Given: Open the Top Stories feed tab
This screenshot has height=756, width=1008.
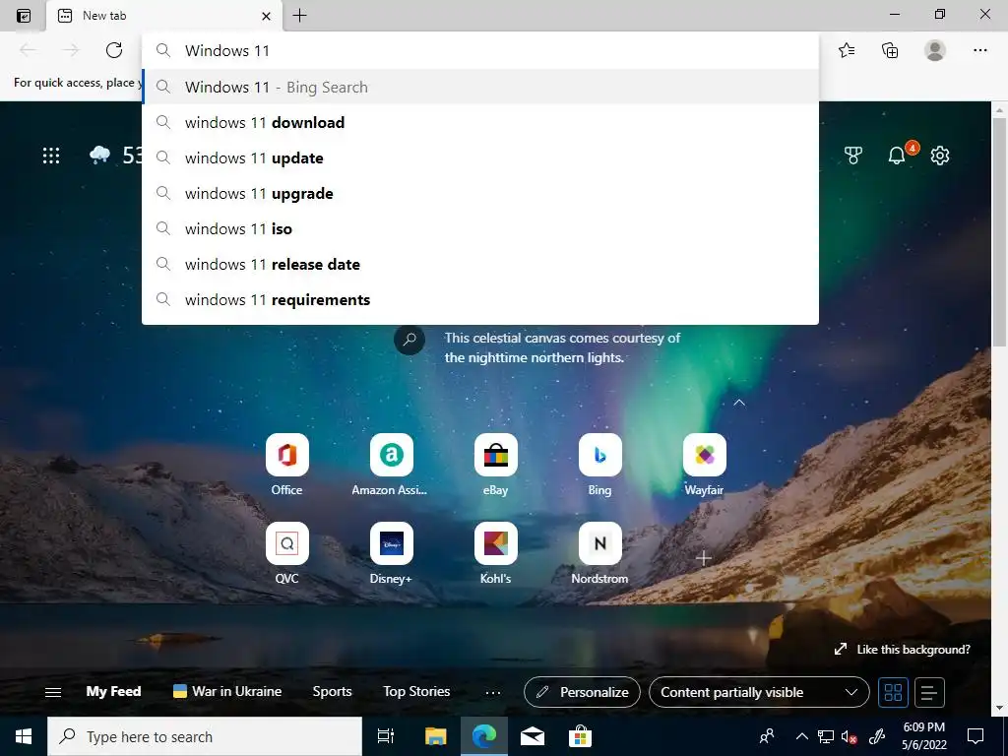Looking at the screenshot, I should tap(416, 692).
